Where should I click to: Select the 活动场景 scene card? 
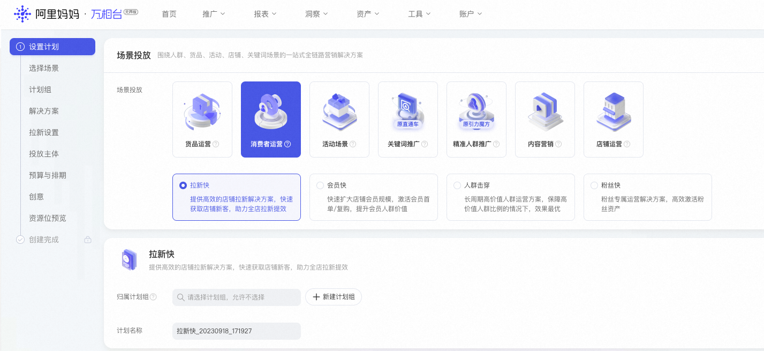[339, 120]
